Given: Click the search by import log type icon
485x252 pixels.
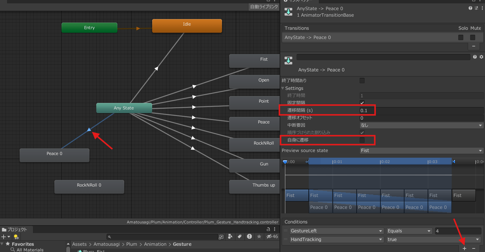Looking at the screenshot, I should pos(249,237).
